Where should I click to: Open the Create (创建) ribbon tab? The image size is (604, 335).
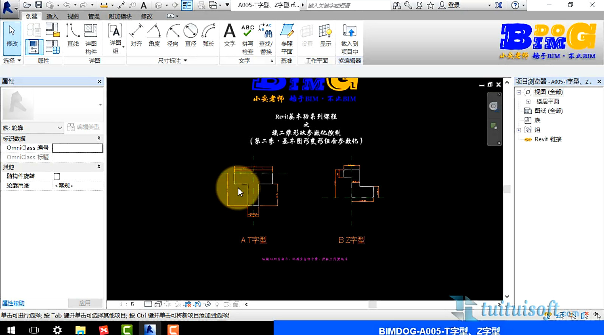[x=31, y=16]
